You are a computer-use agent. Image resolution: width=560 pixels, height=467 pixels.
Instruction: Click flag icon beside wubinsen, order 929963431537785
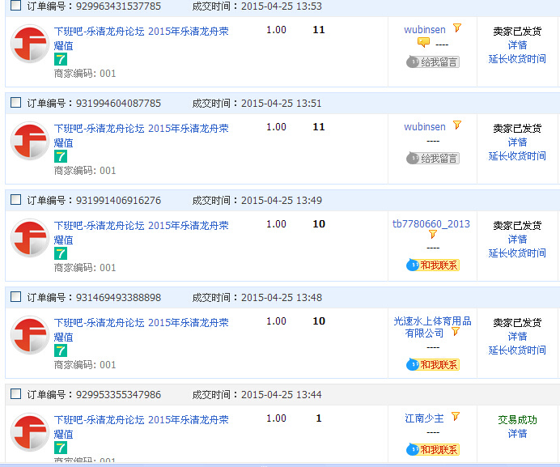(457, 28)
